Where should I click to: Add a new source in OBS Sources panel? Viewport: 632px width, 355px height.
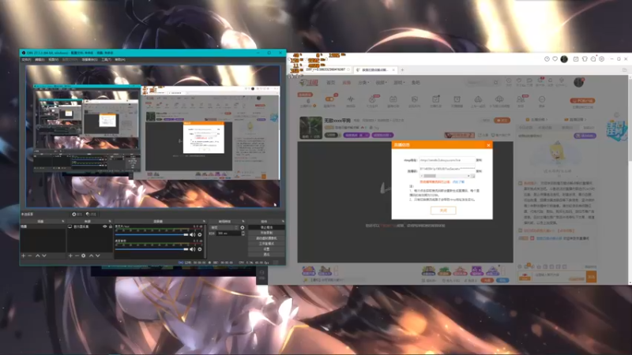(x=70, y=256)
